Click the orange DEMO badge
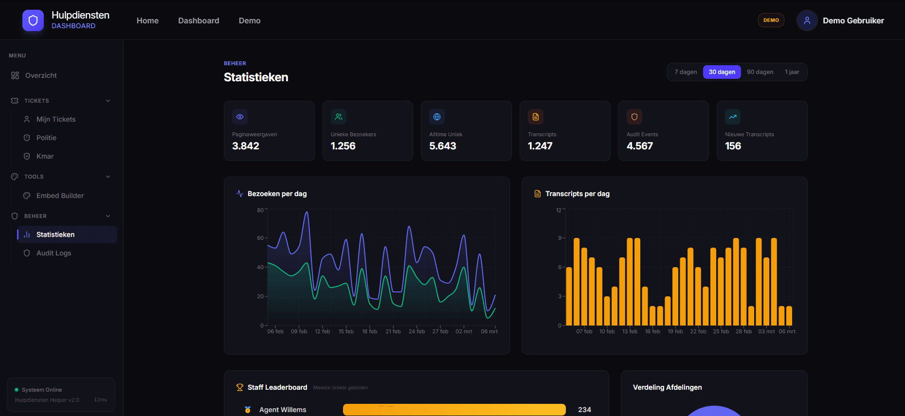Image resolution: width=905 pixels, height=416 pixels. (771, 20)
